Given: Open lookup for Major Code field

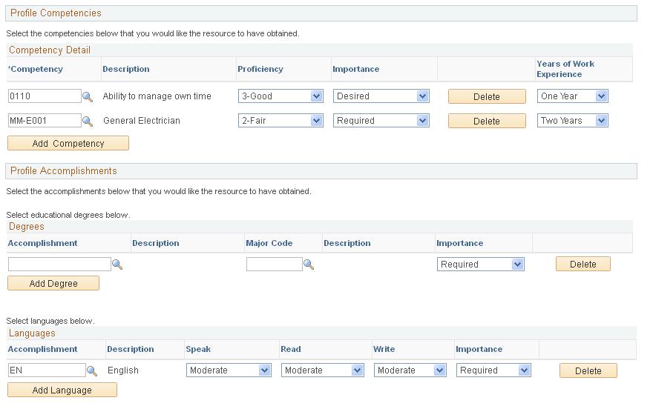Looking at the screenshot, I should pyautogui.click(x=309, y=265).
